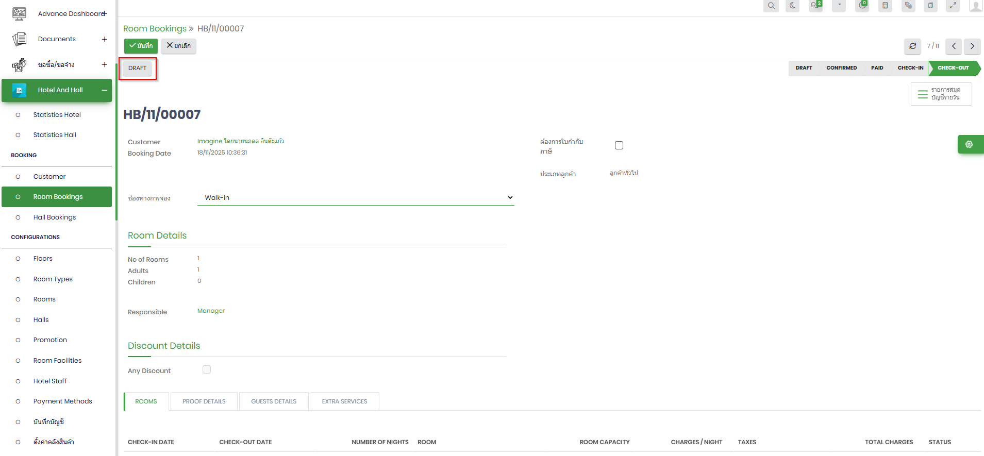984x456 pixels.
Task: Tick the tax invoice required checkbox
Action: tap(619, 145)
